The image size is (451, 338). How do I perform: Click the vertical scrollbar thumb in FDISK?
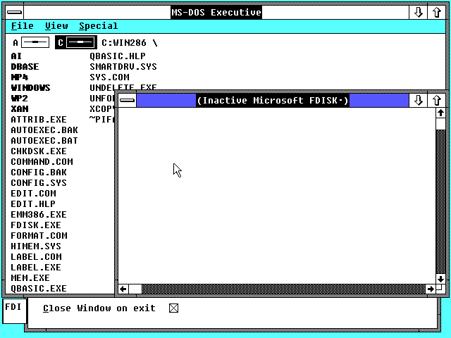440,124
